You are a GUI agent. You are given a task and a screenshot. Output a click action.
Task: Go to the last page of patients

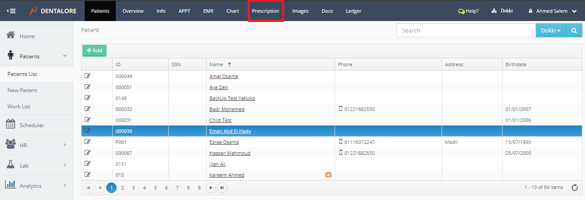click(x=222, y=188)
